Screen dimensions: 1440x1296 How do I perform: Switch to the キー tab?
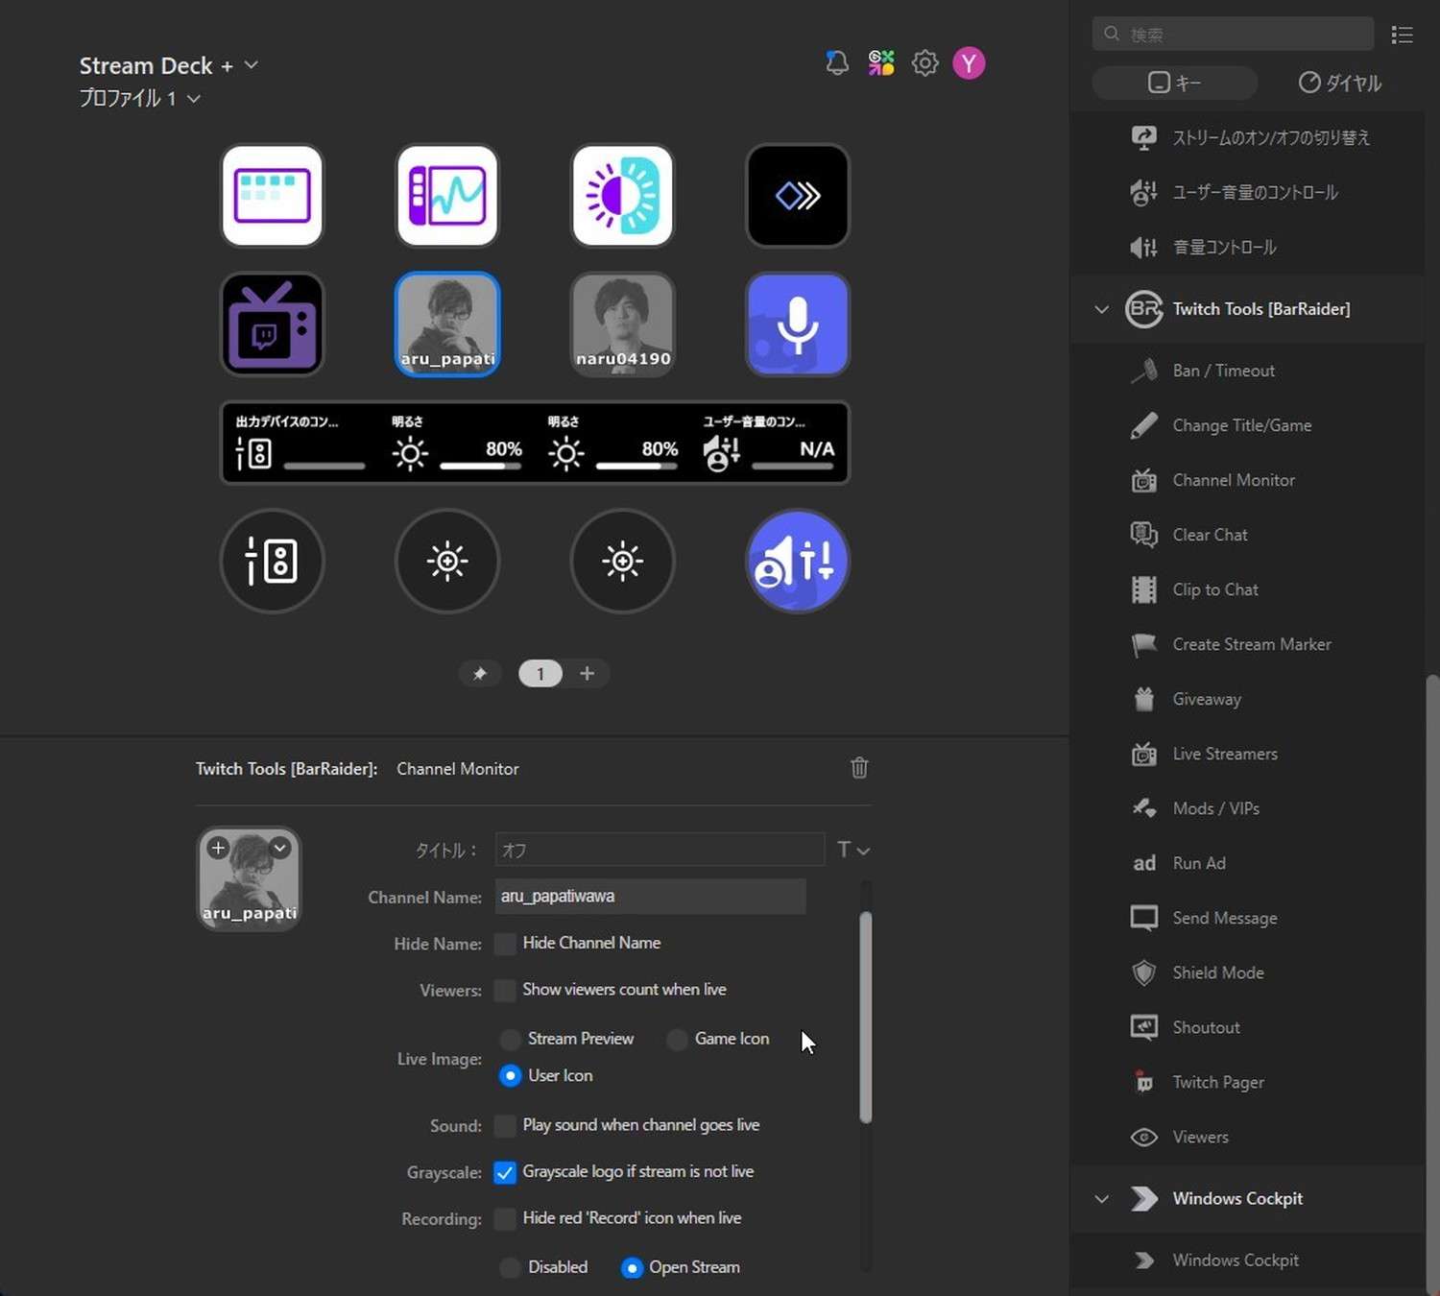pyautogui.click(x=1175, y=84)
